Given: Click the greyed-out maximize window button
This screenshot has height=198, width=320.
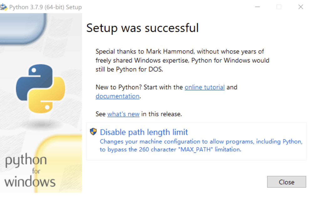Looking at the screenshot, I should pyautogui.click(x=279, y=7).
